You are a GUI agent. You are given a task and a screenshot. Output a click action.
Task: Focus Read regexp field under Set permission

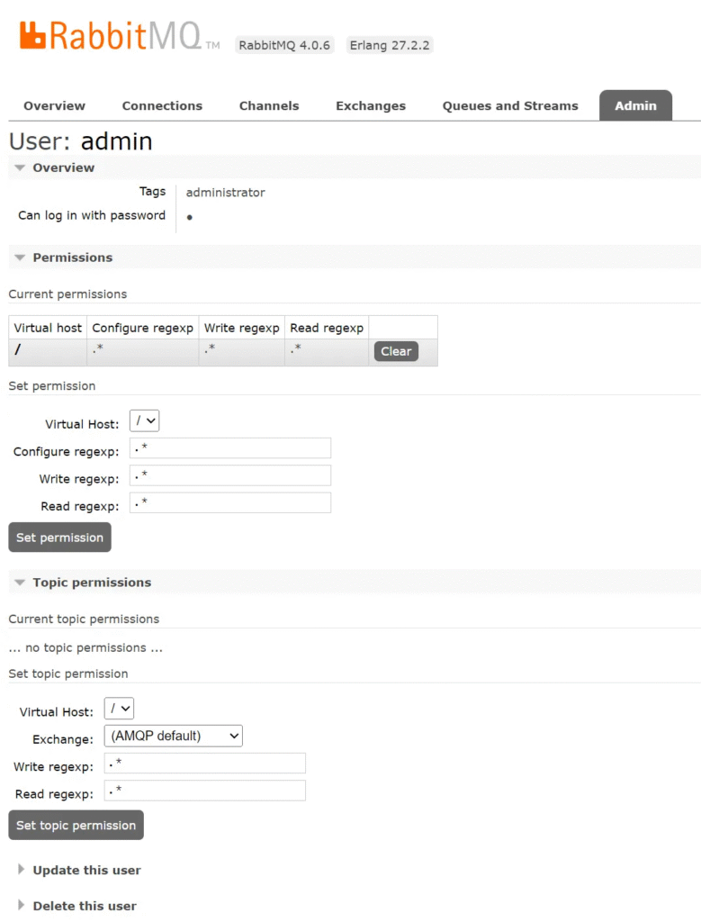(x=229, y=502)
